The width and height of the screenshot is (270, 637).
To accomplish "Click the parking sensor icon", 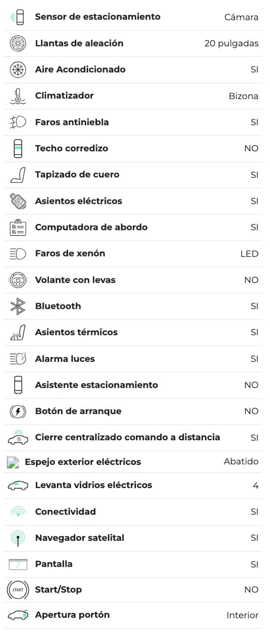I will [x=18, y=17].
